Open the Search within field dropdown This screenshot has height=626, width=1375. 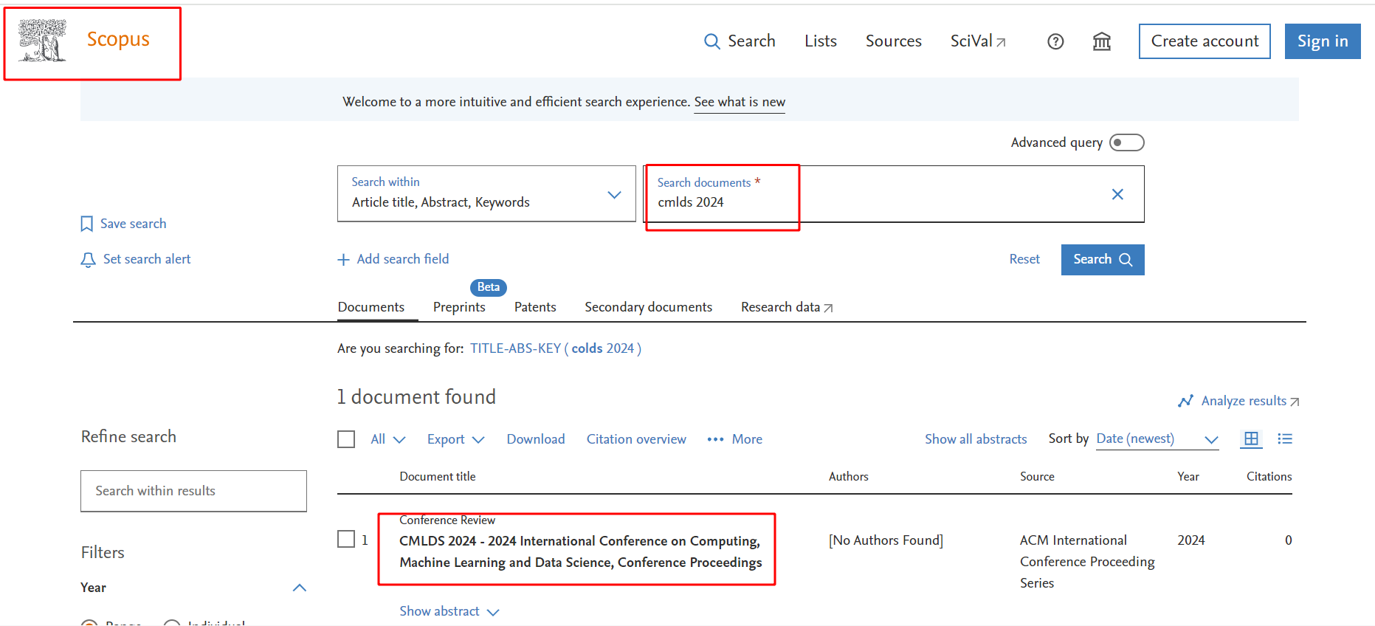pyautogui.click(x=486, y=193)
